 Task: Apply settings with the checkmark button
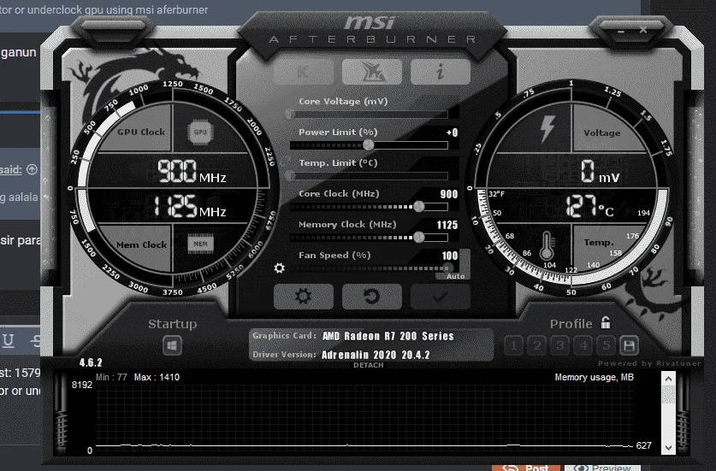pos(441,297)
